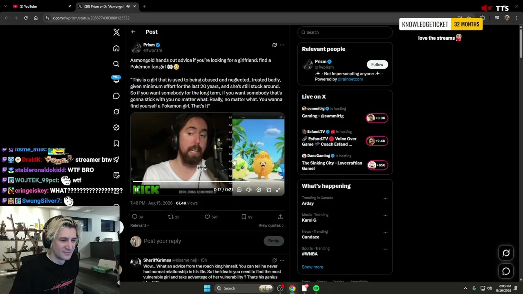This screenshot has width=523, height=294.
Task: Open Esfand.TV's Voice Over Game live stream
Action: click(345, 139)
